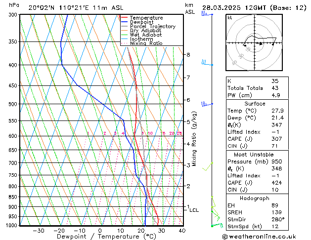Click the Mixing Ratio (g/kg) axis title
This screenshot has width=311, height=240.
[194, 139]
